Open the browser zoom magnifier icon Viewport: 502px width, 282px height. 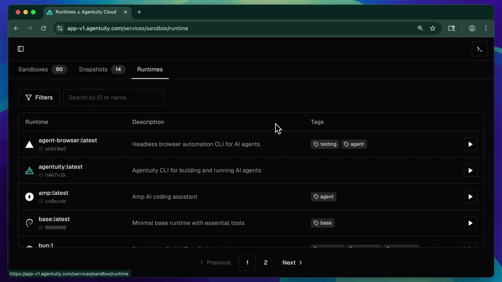point(420,28)
